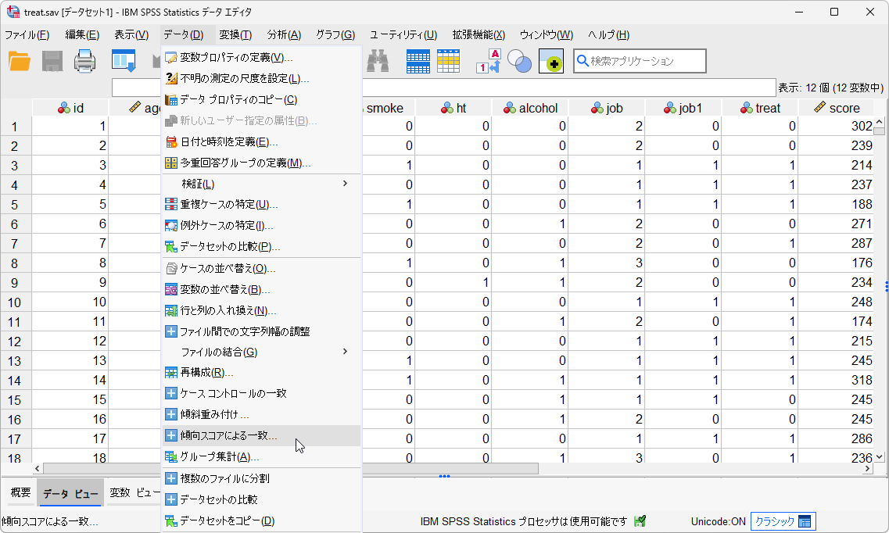Switch to the 変数 ビュー tab
This screenshot has width=889, height=533.
(x=133, y=493)
